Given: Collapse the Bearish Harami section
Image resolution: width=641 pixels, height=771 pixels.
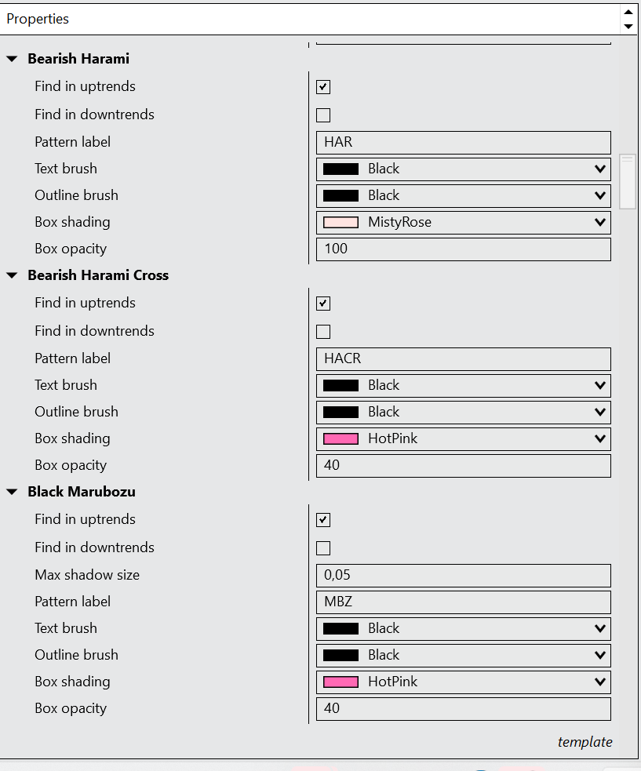Looking at the screenshot, I should 12,59.
